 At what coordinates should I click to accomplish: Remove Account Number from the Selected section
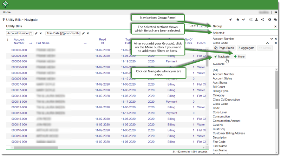click(276, 39)
